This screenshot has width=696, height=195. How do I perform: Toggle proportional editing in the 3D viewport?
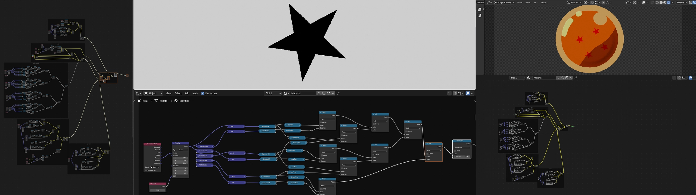pyautogui.click(x=604, y=3)
